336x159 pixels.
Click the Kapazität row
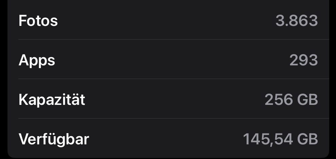[168, 100]
